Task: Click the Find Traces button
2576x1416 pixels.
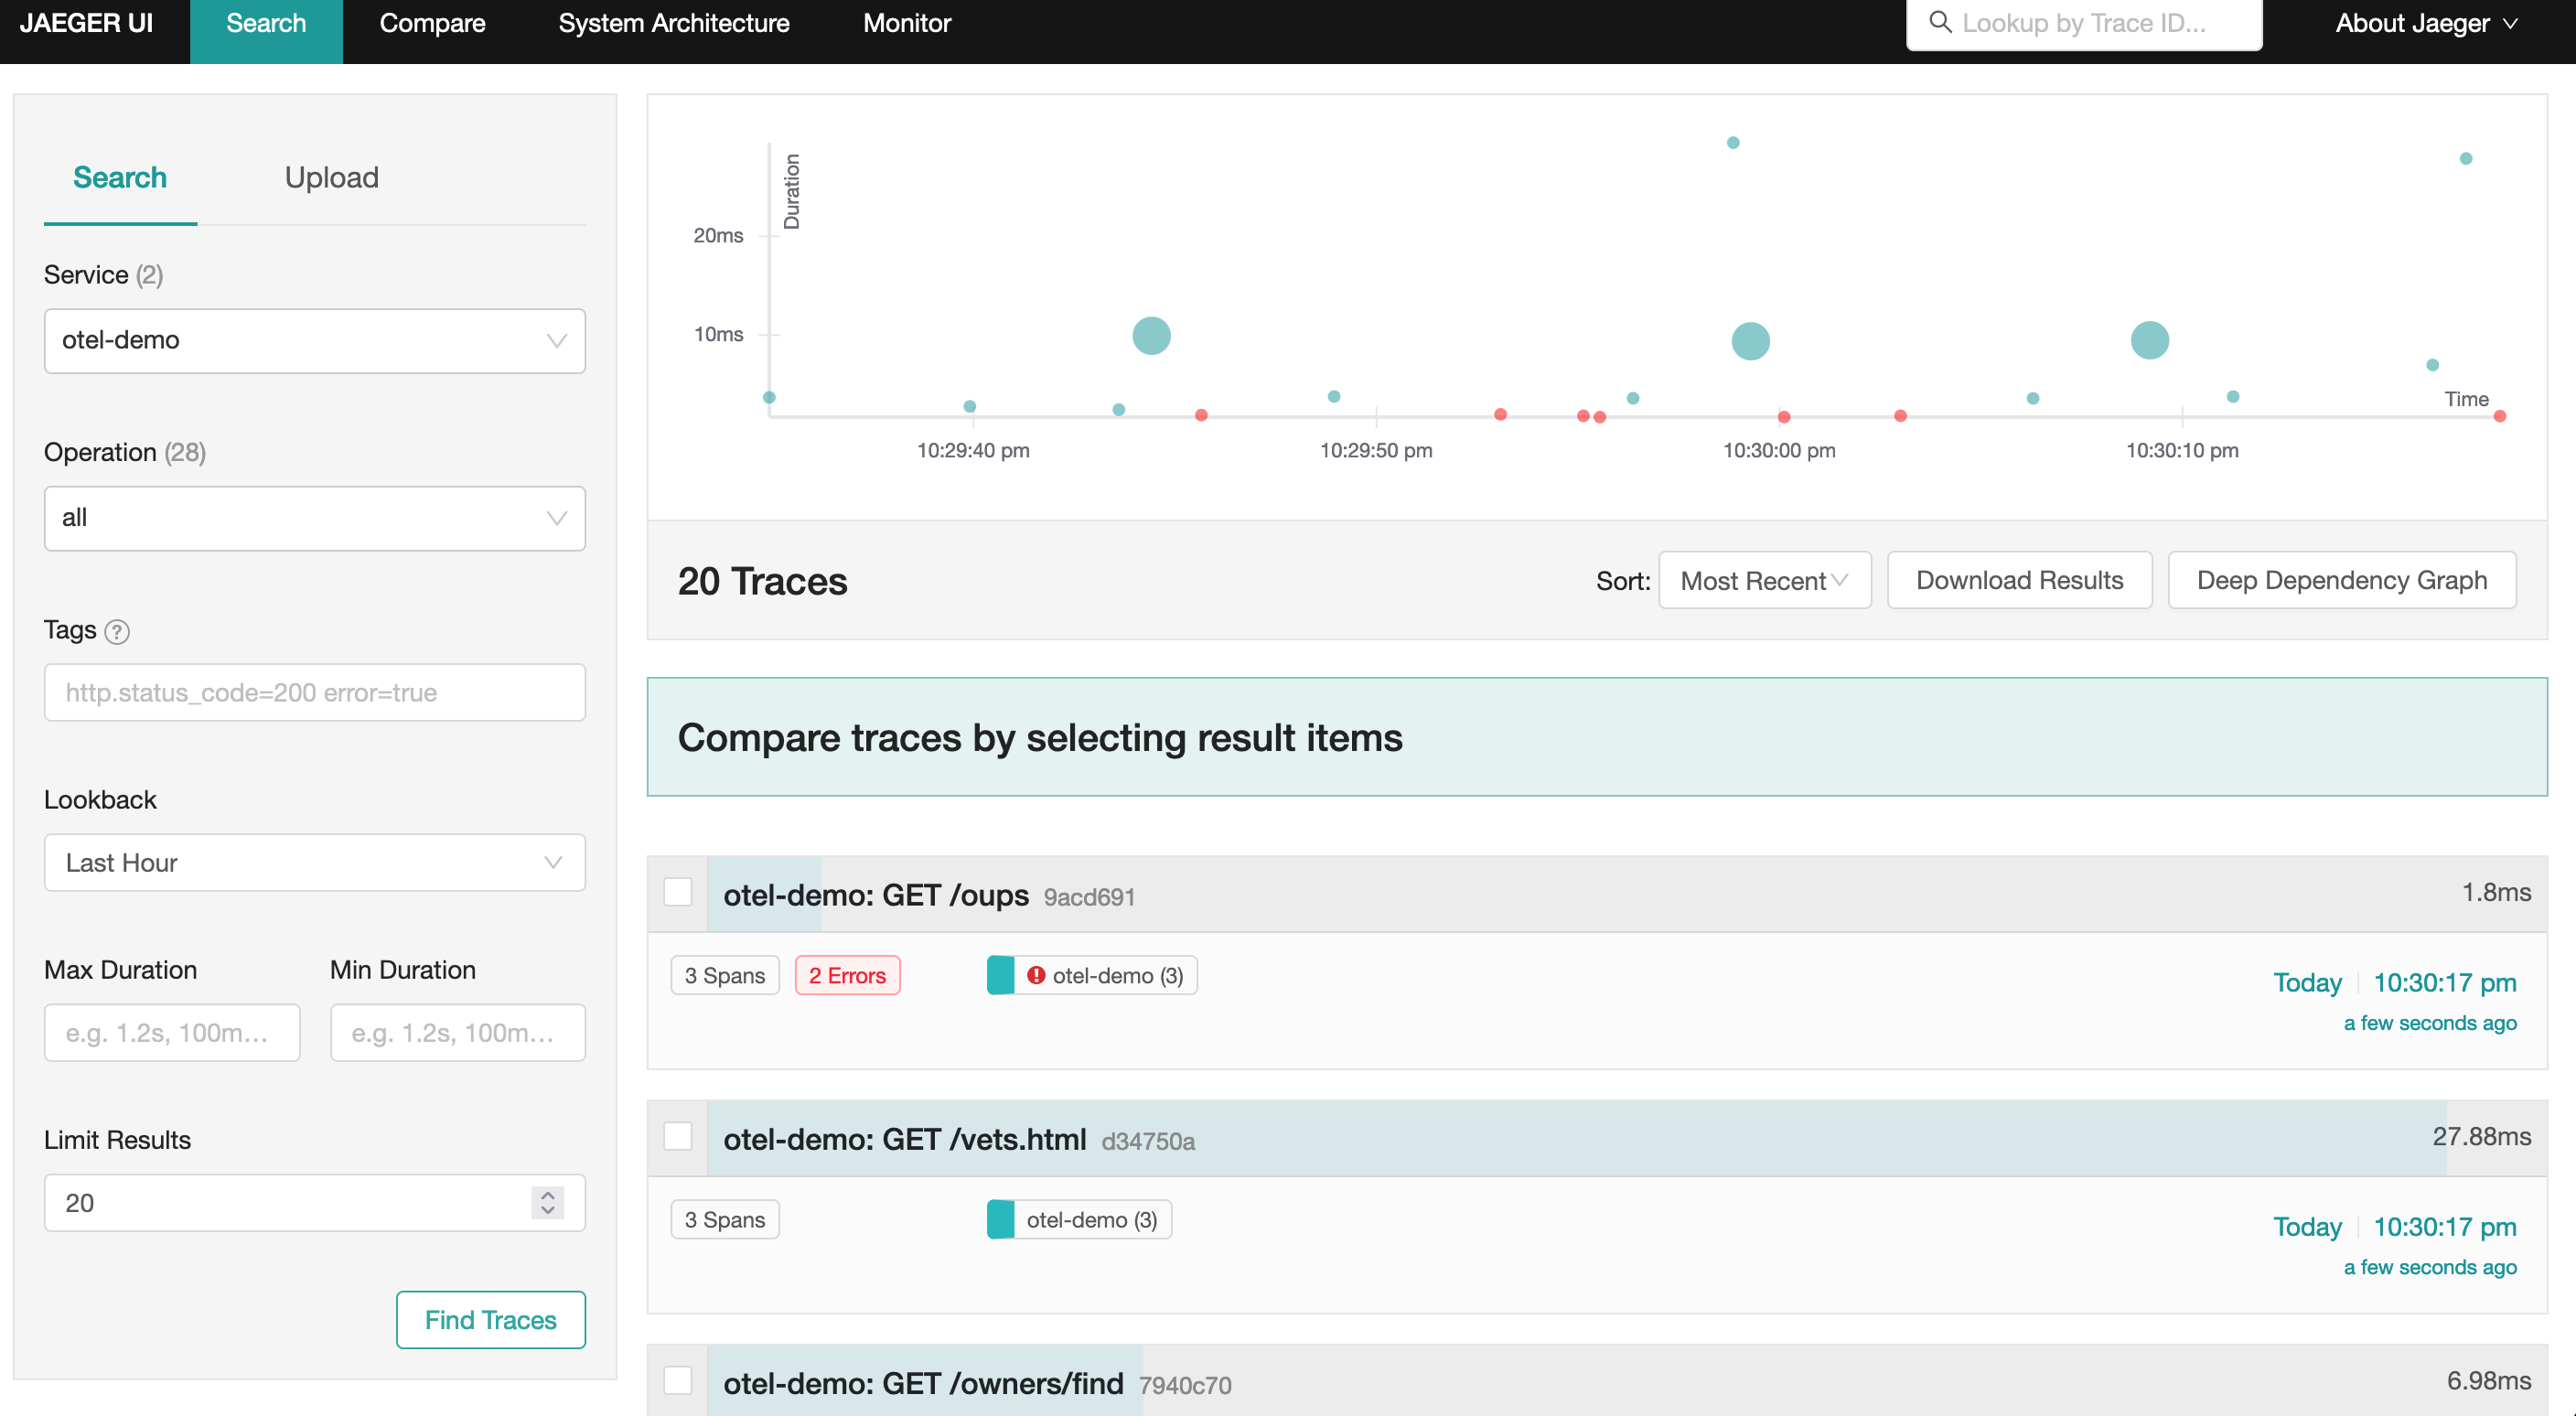Action: 489,1318
